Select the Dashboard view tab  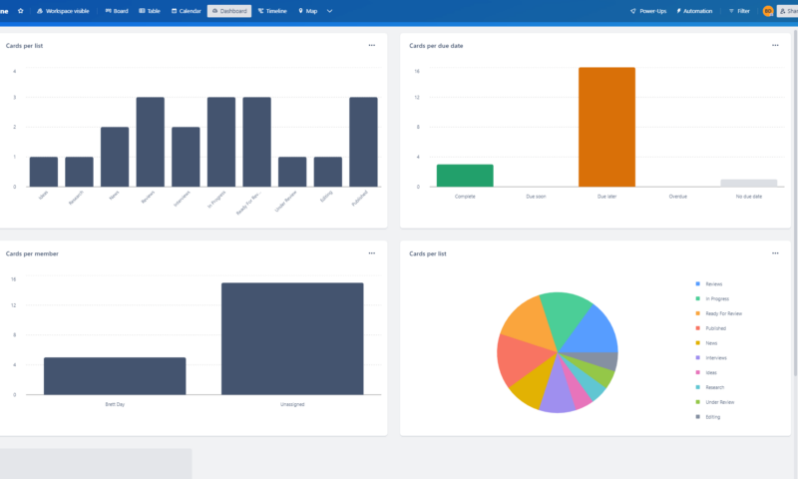click(x=229, y=11)
